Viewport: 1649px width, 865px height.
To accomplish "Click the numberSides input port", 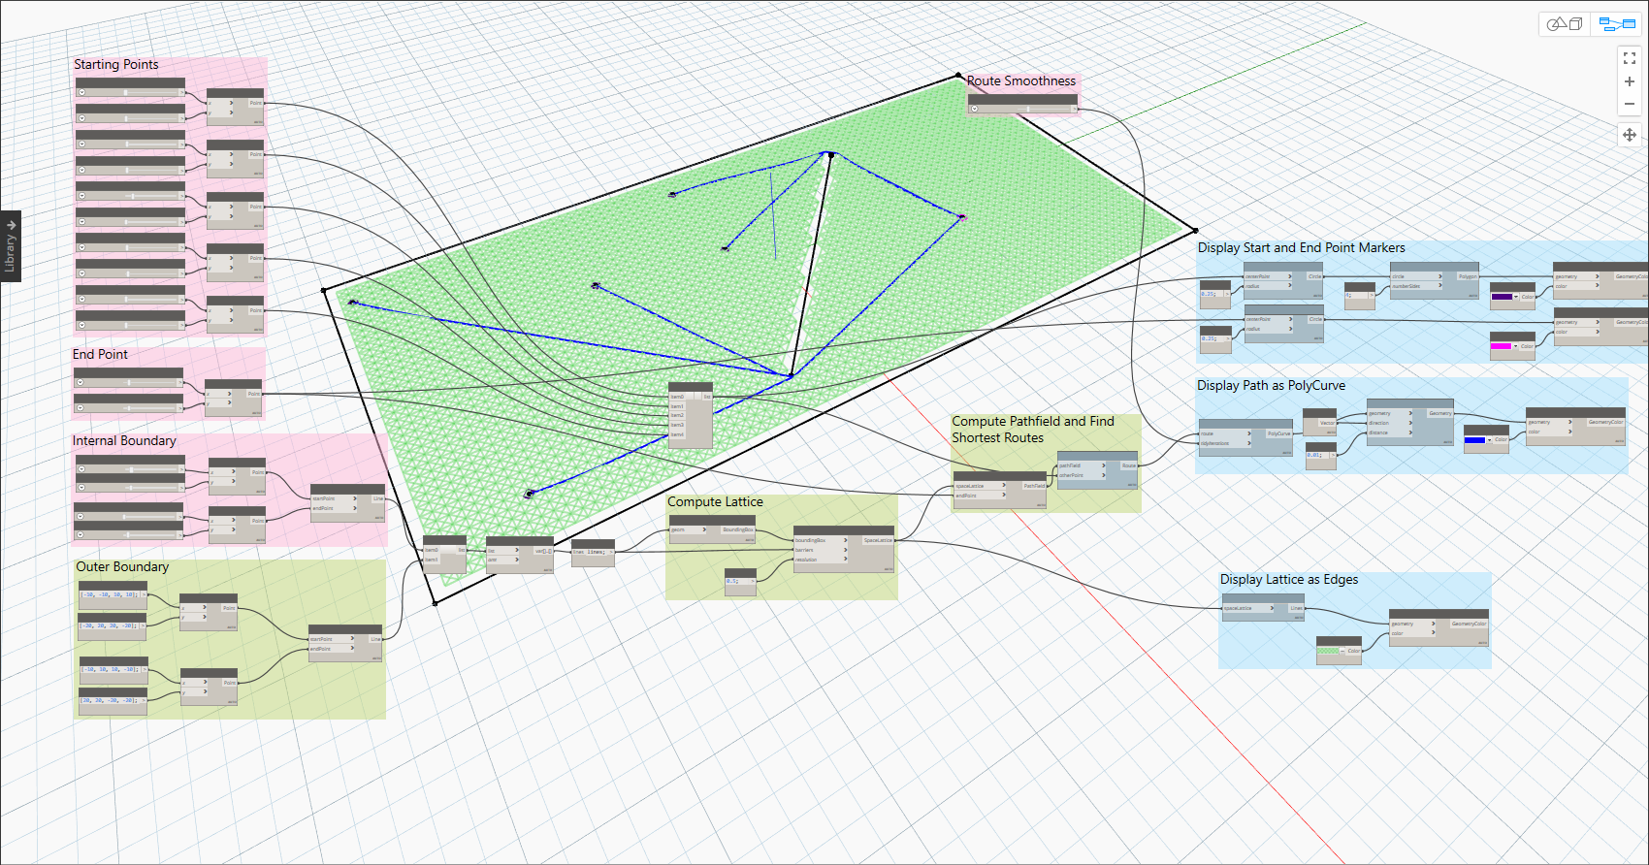I will 1416,286.
